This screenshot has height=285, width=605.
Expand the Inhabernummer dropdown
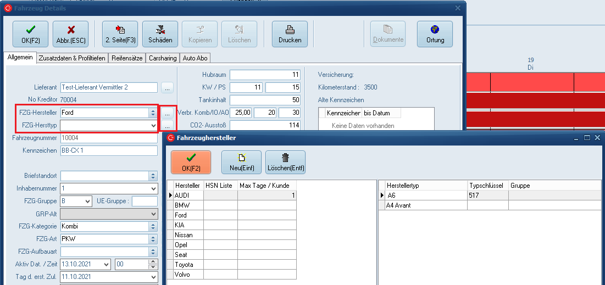[153, 188]
